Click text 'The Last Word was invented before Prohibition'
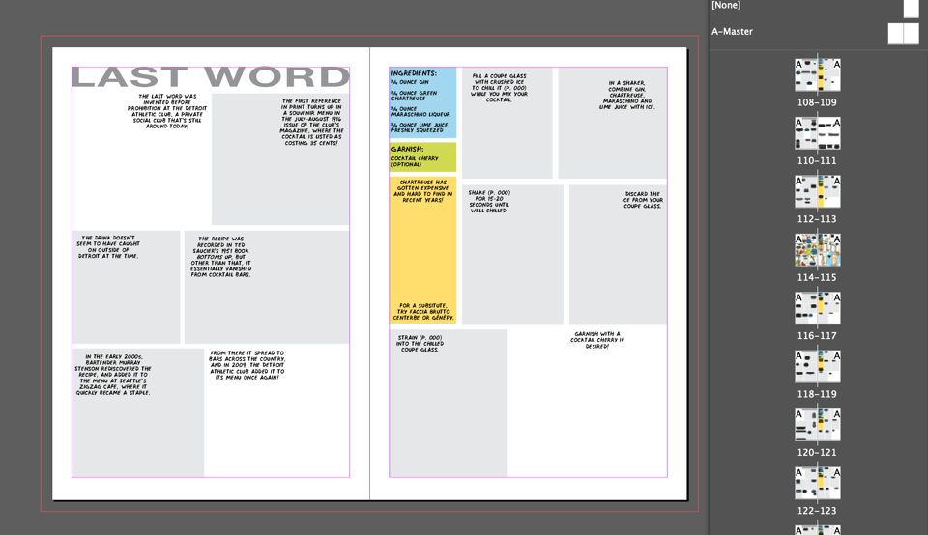This screenshot has height=535, width=928. click(x=167, y=111)
